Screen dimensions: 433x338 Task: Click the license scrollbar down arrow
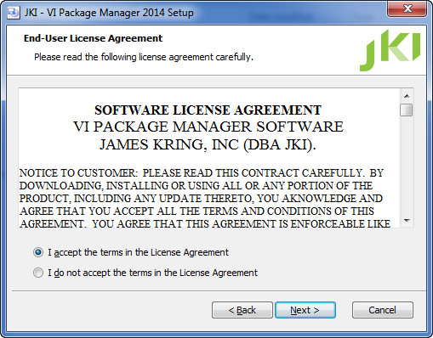click(x=407, y=221)
